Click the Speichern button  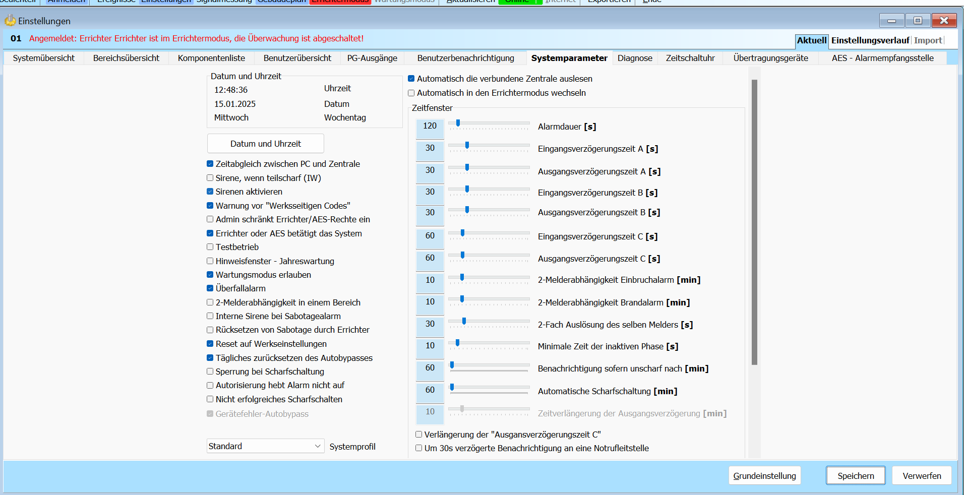pyautogui.click(x=856, y=476)
